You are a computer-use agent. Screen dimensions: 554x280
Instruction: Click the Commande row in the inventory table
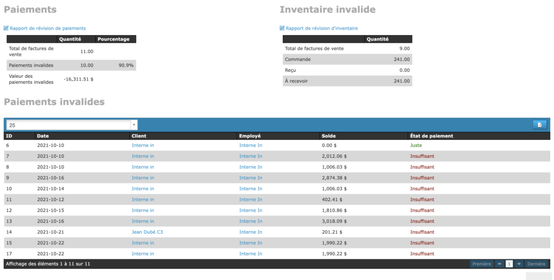tap(347, 59)
